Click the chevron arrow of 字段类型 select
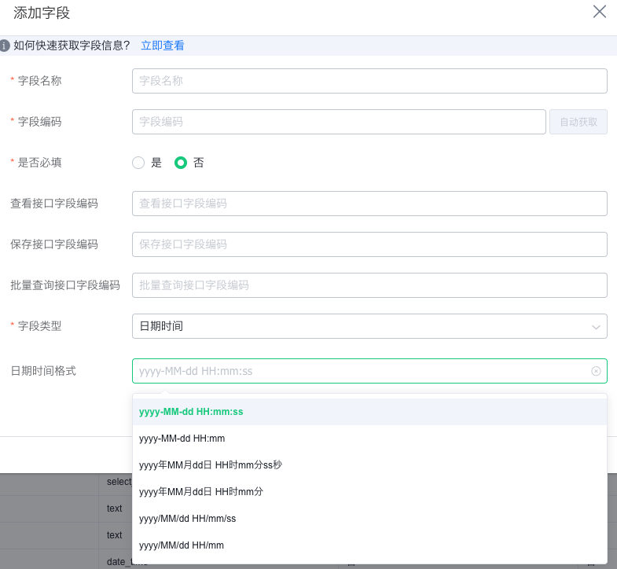 [x=596, y=327]
